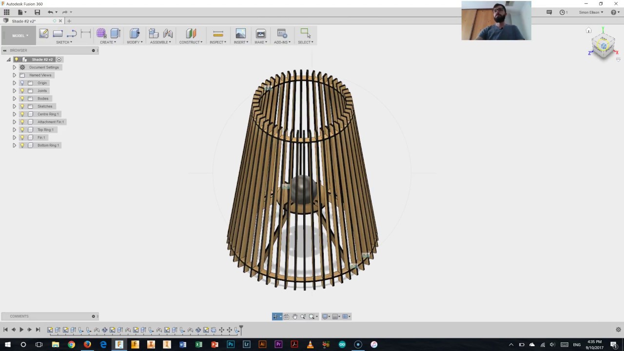This screenshot has width=624, height=351.
Task: Open the MODIFY menu
Action: coord(135,42)
